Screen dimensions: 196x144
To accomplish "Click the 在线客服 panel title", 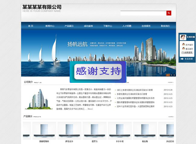I will (x=191, y=37).
